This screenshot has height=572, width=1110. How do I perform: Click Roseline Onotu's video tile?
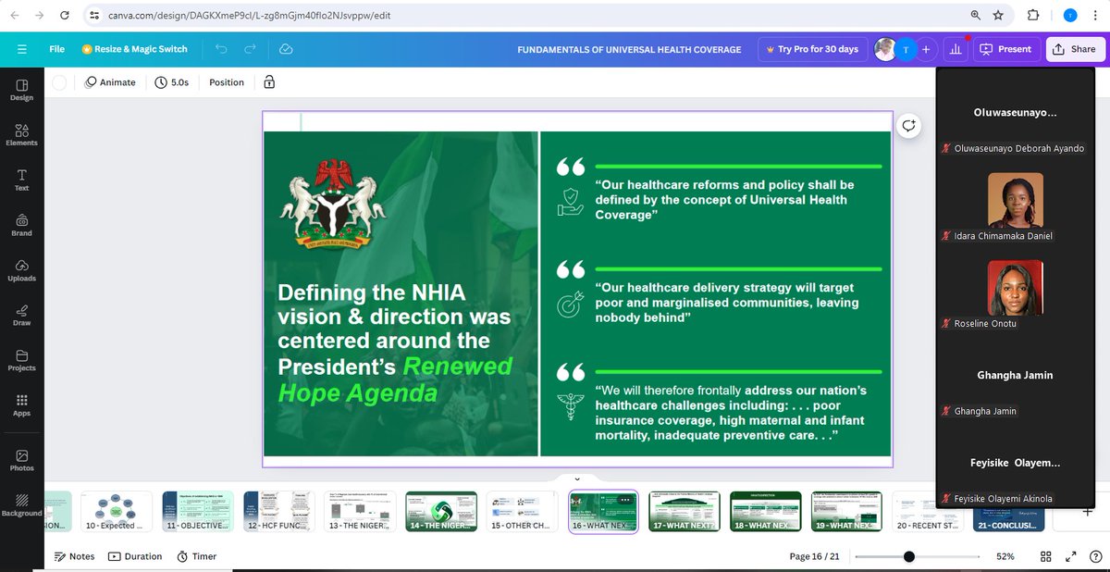1015,288
